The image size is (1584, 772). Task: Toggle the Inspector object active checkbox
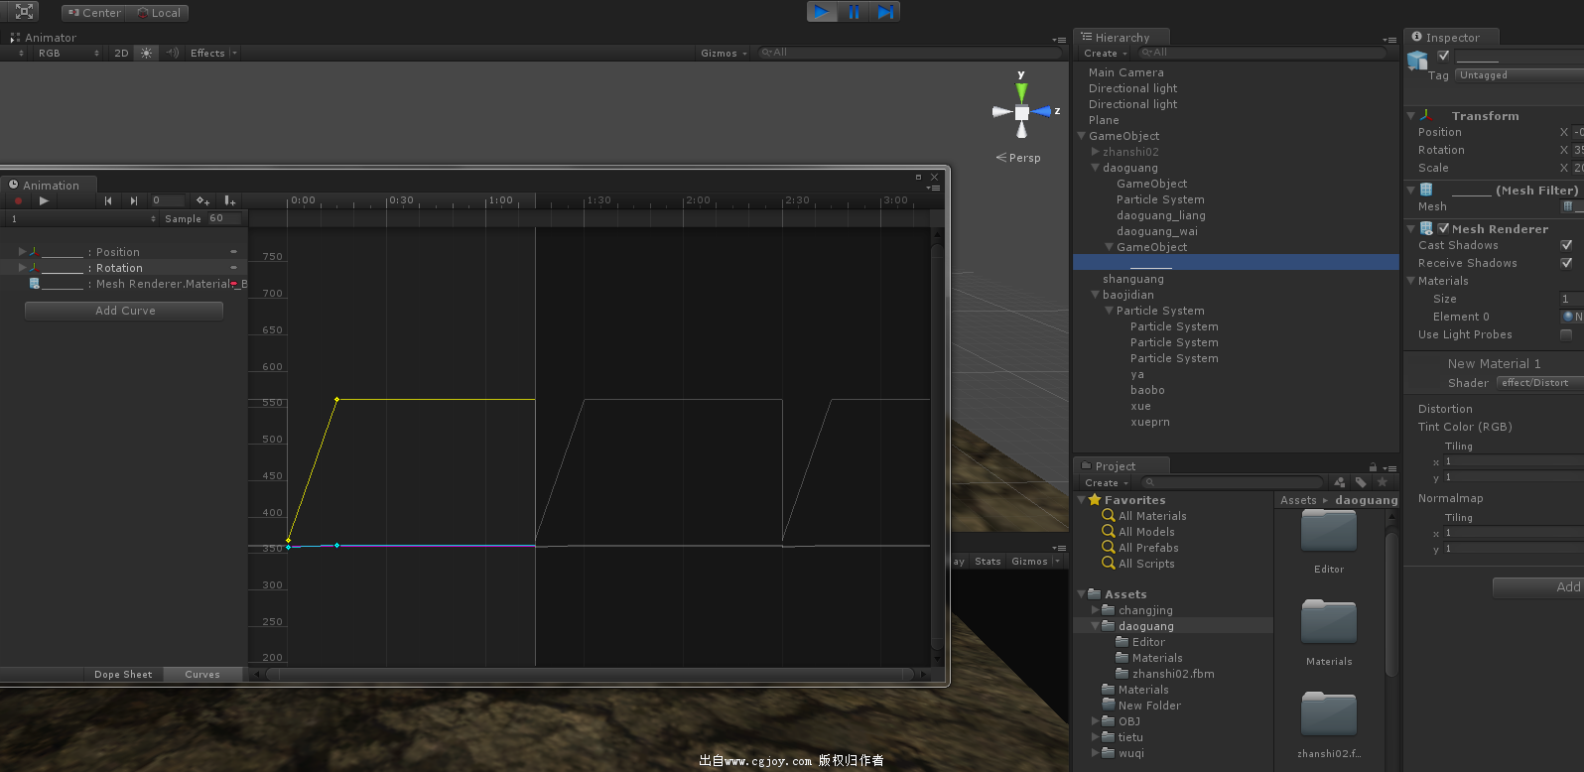coord(1444,56)
